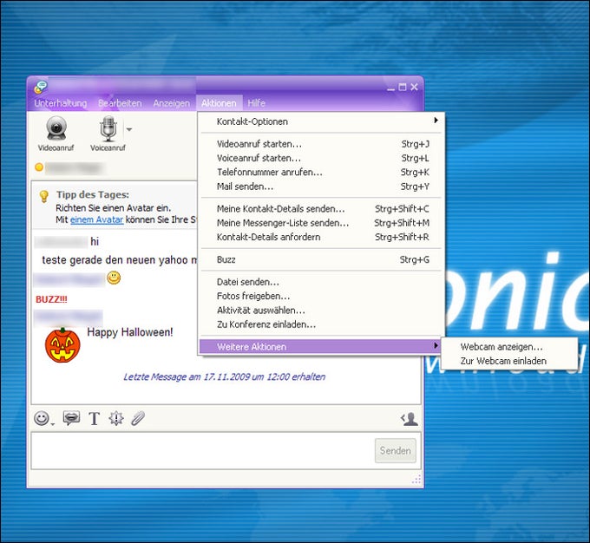Select Aktivität auswählen… entry
Screen dimensions: 590x543
coord(321,310)
